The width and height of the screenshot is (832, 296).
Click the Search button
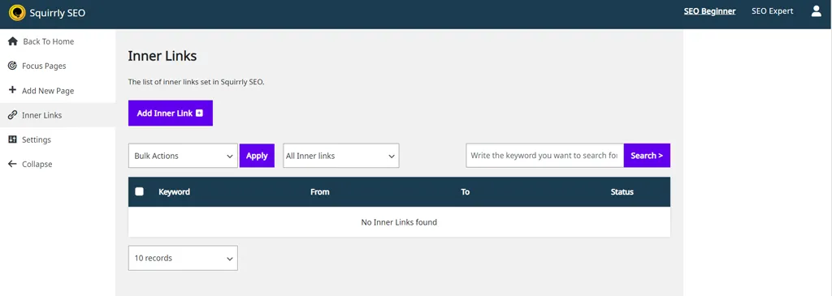coord(647,156)
